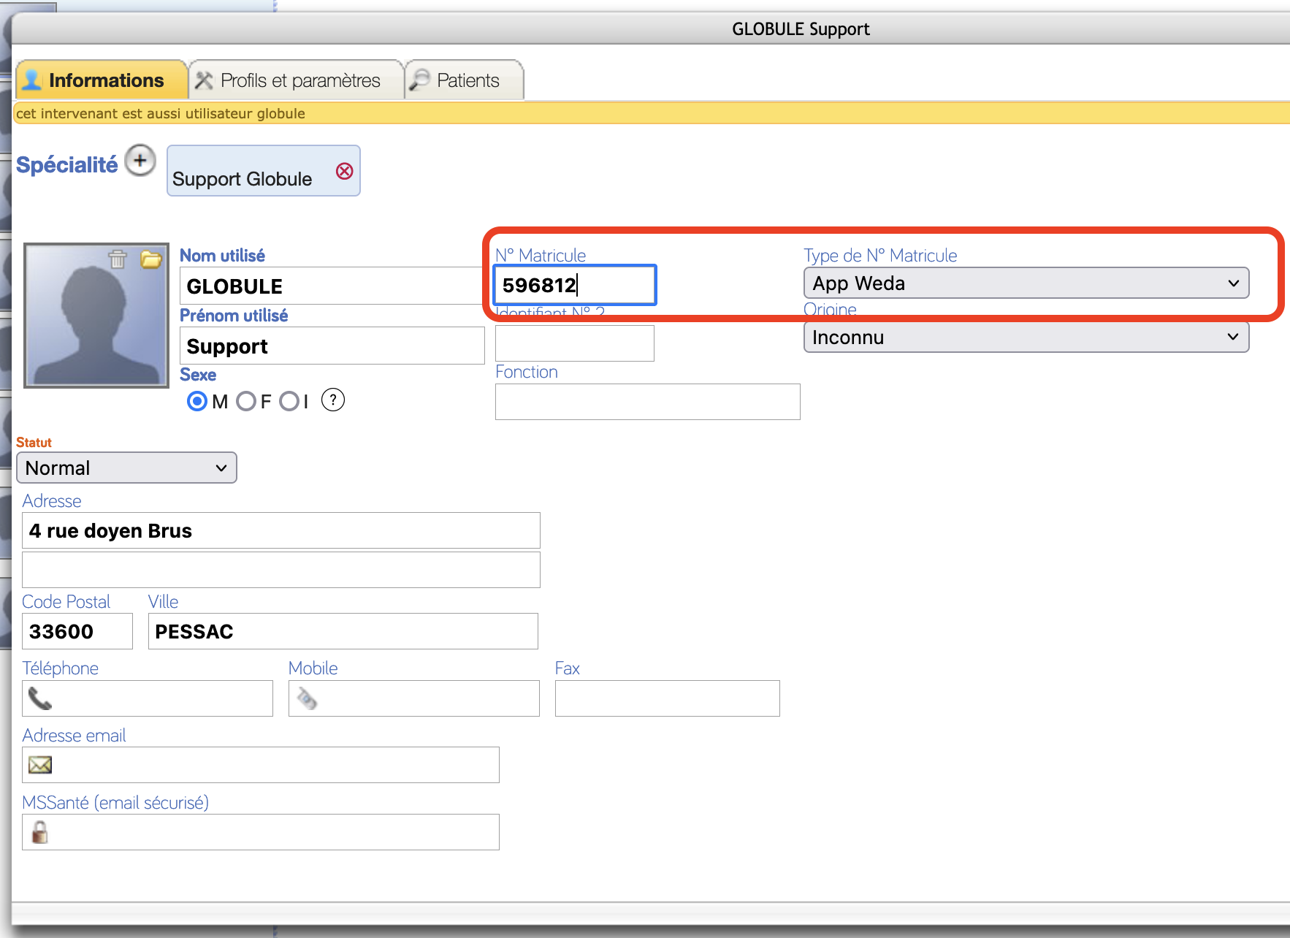The image size is (1290, 938).
Task: Open the Sexe help question mark
Action: (333, 400)
